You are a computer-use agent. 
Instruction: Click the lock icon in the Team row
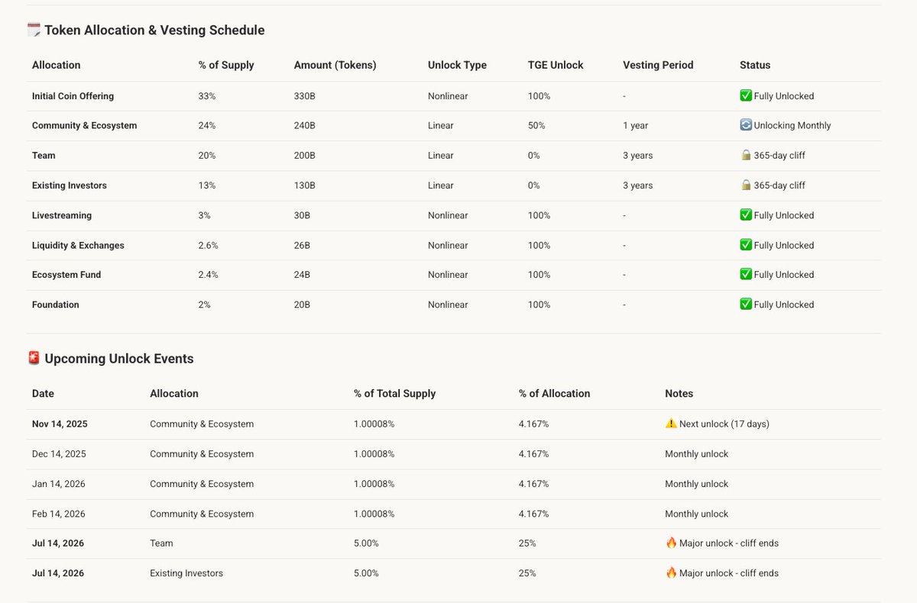(746, 155)
